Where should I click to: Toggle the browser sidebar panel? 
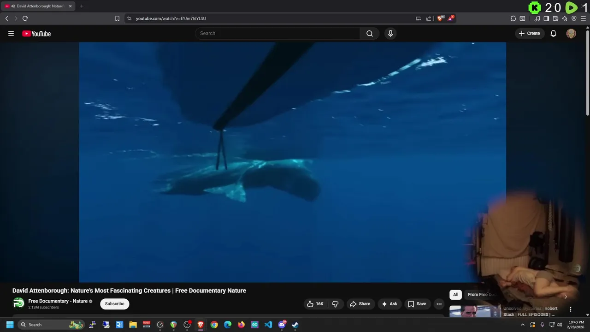click(546, 18)
